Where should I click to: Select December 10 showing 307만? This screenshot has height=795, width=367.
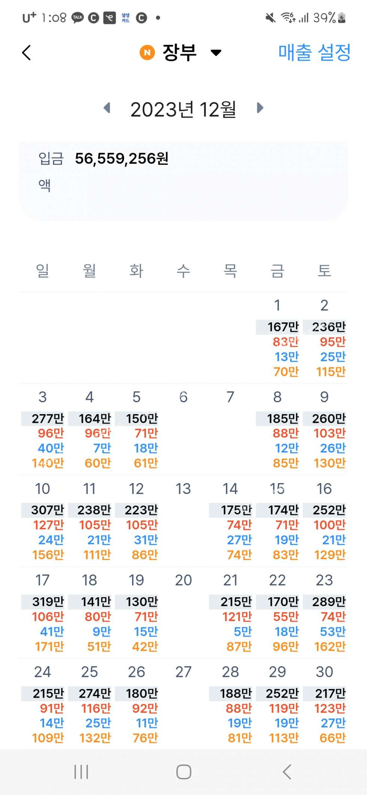[x=43, y=521]
